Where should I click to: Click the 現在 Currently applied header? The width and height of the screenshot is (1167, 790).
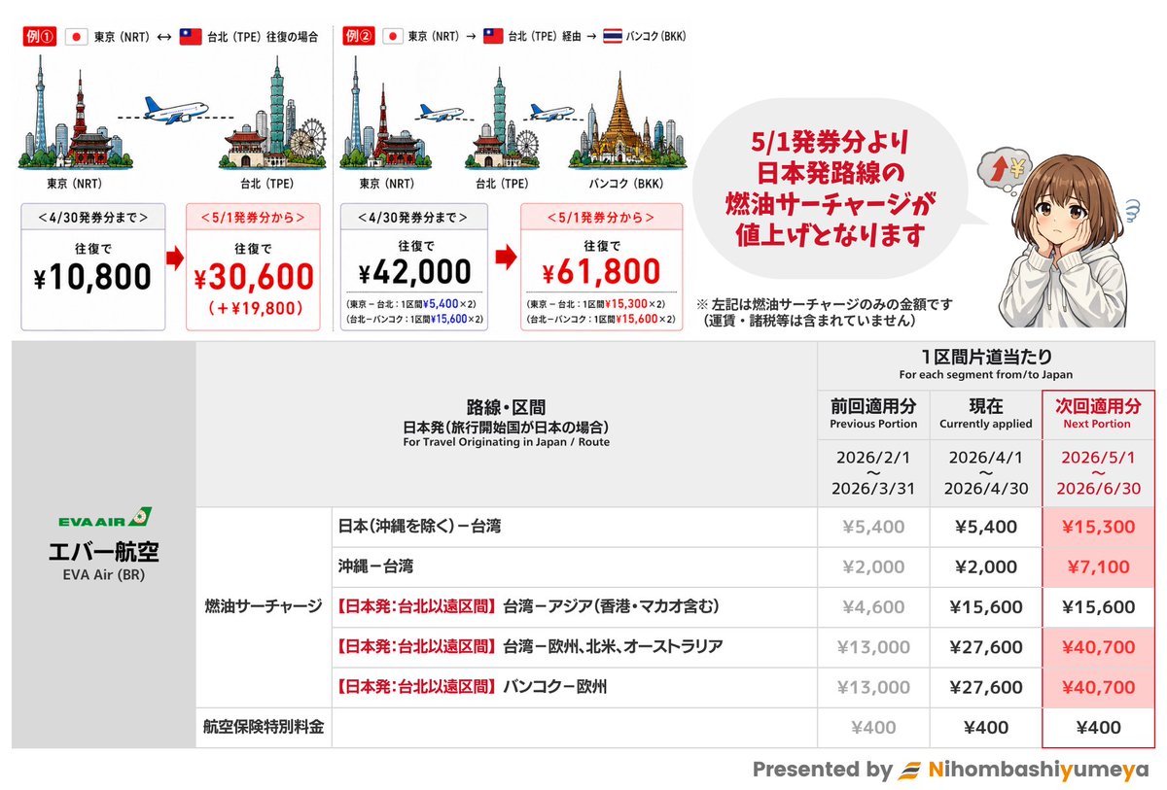coord(985,412)
